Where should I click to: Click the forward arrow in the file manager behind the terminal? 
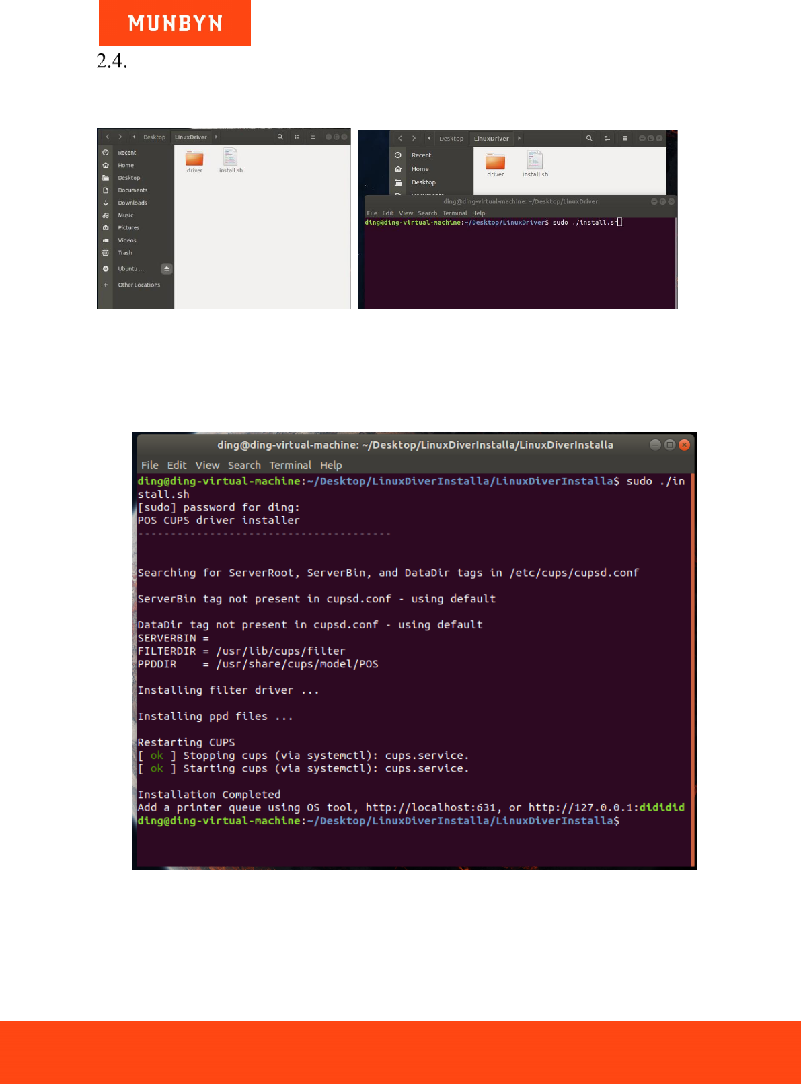point(414,138)
